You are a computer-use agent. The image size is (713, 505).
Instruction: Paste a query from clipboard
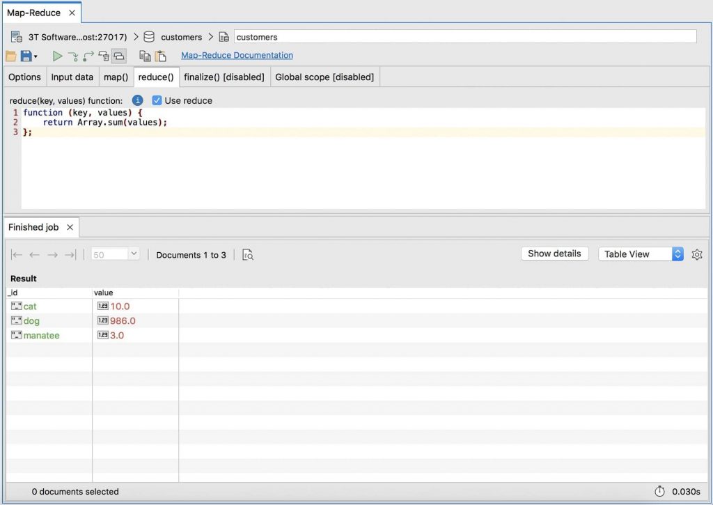(x=161, y=56)
